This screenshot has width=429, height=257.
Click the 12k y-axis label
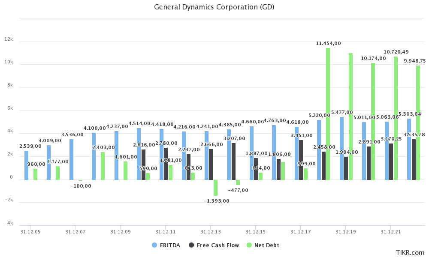click(9, 39)
